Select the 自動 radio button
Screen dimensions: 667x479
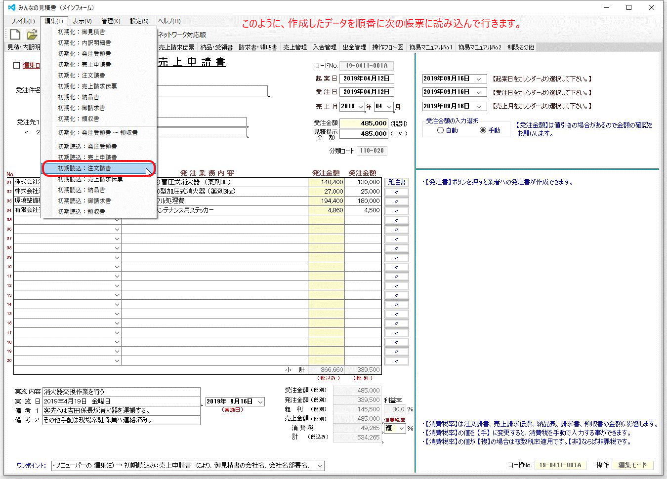click(x=440, y=130)
